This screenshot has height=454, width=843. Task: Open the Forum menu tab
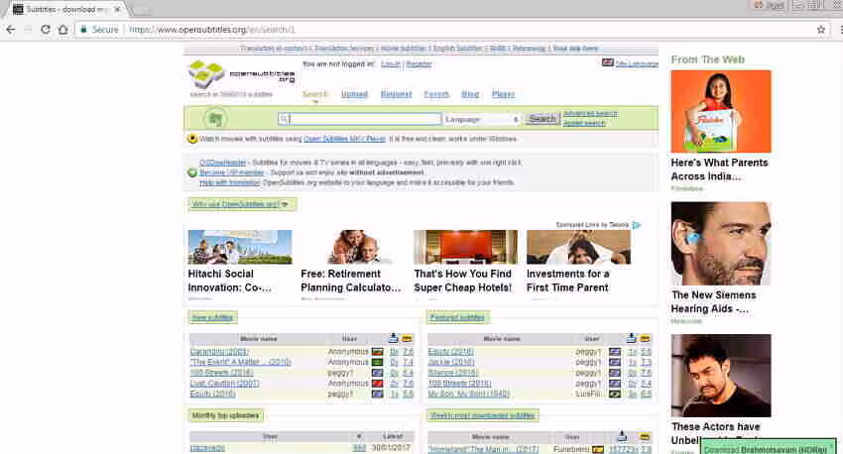point(436,94)
